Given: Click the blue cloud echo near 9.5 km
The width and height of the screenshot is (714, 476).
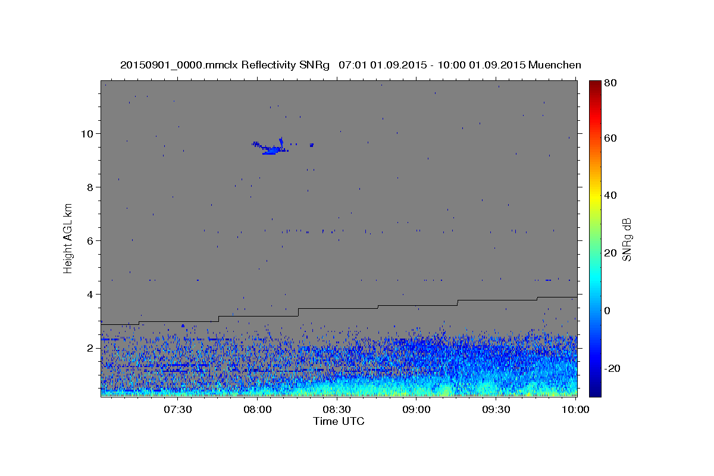Looking at the screenshot, I should [271, 148].
